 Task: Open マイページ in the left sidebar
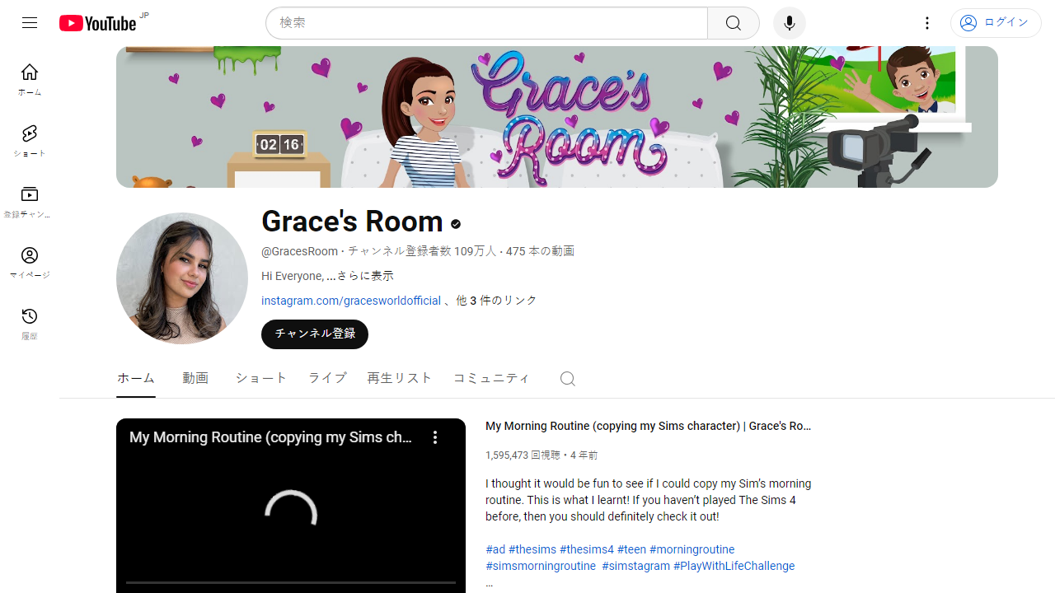pos(30,263)
